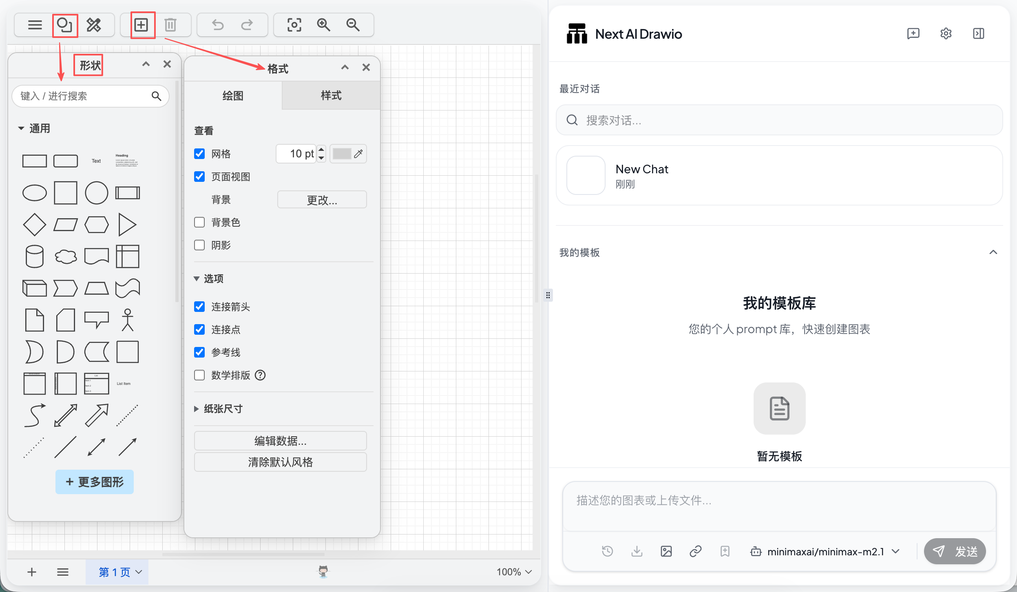Start a new chat with plus message icon
Viewport: 1017px width, 592px height.
tap(913, 33)
